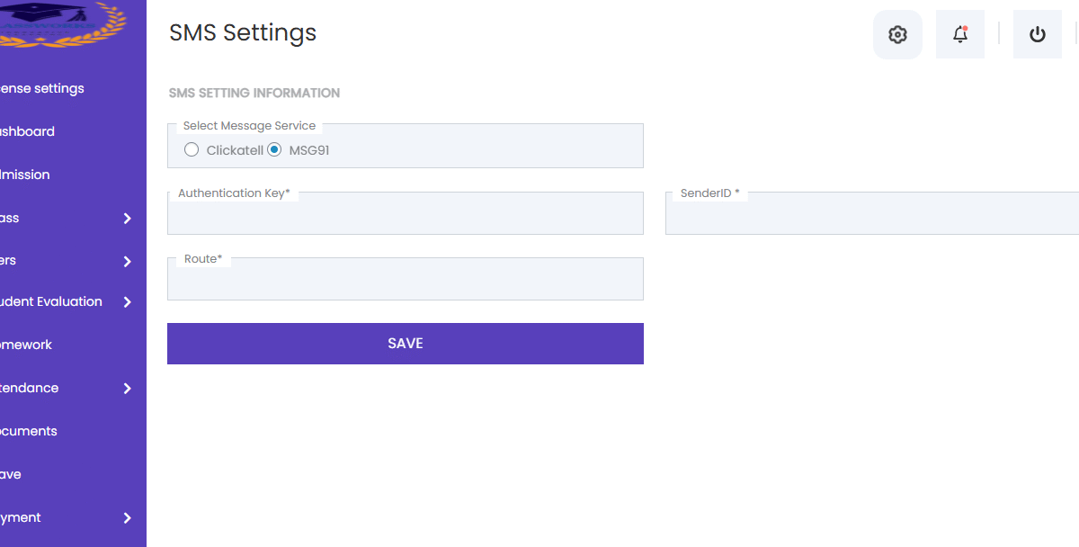The width and height of the screenshot is (1079, 547).
Task: Open License settings in sidebar
Action: pyautogui.click(x=42, y=88)
